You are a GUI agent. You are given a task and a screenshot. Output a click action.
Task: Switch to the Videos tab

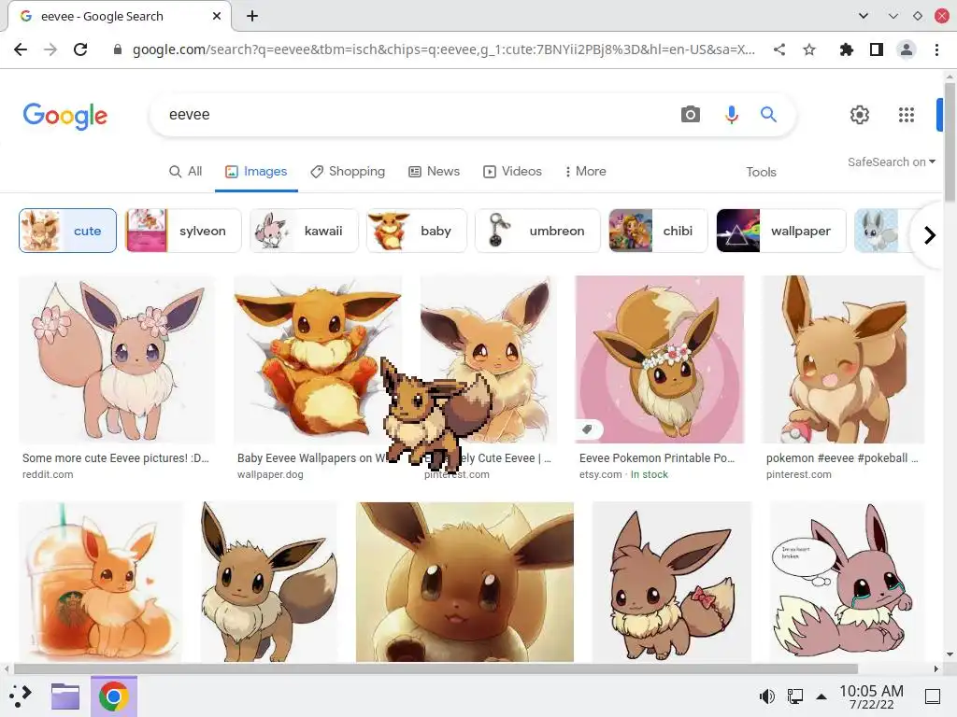pos(513,172)
